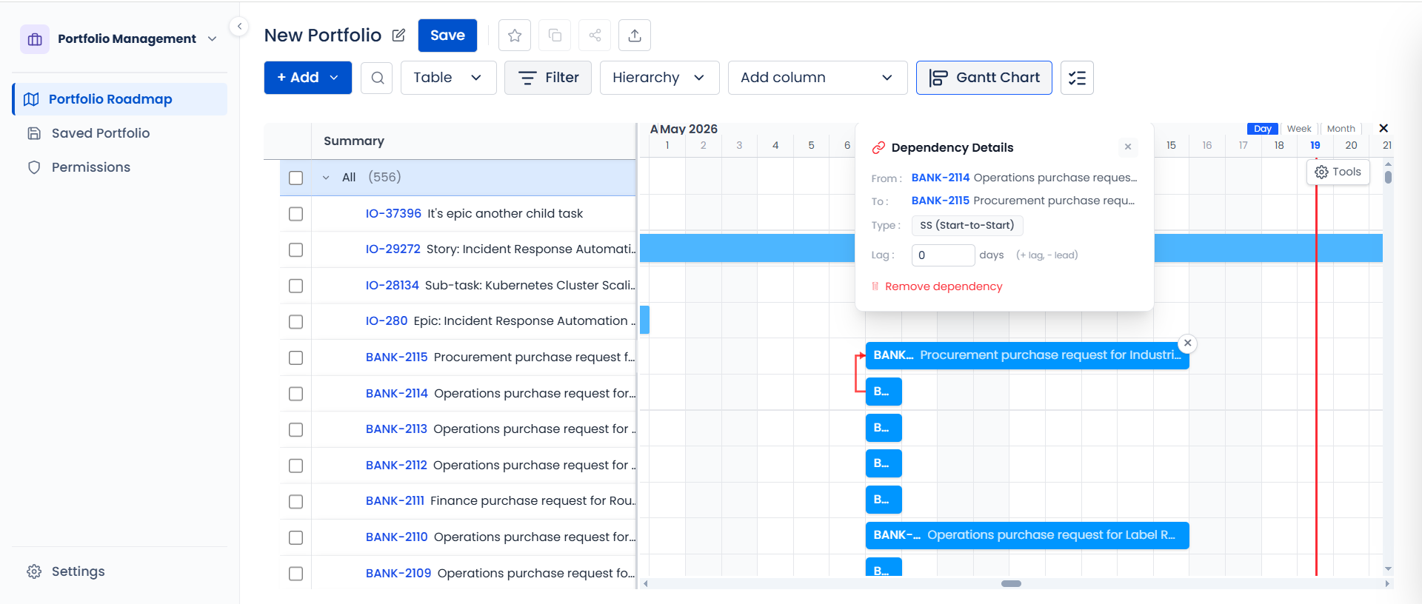Open issue IO-29272 link
Image resolution: width=1422 pixels, height=604 pixels.
click(393, 249)
